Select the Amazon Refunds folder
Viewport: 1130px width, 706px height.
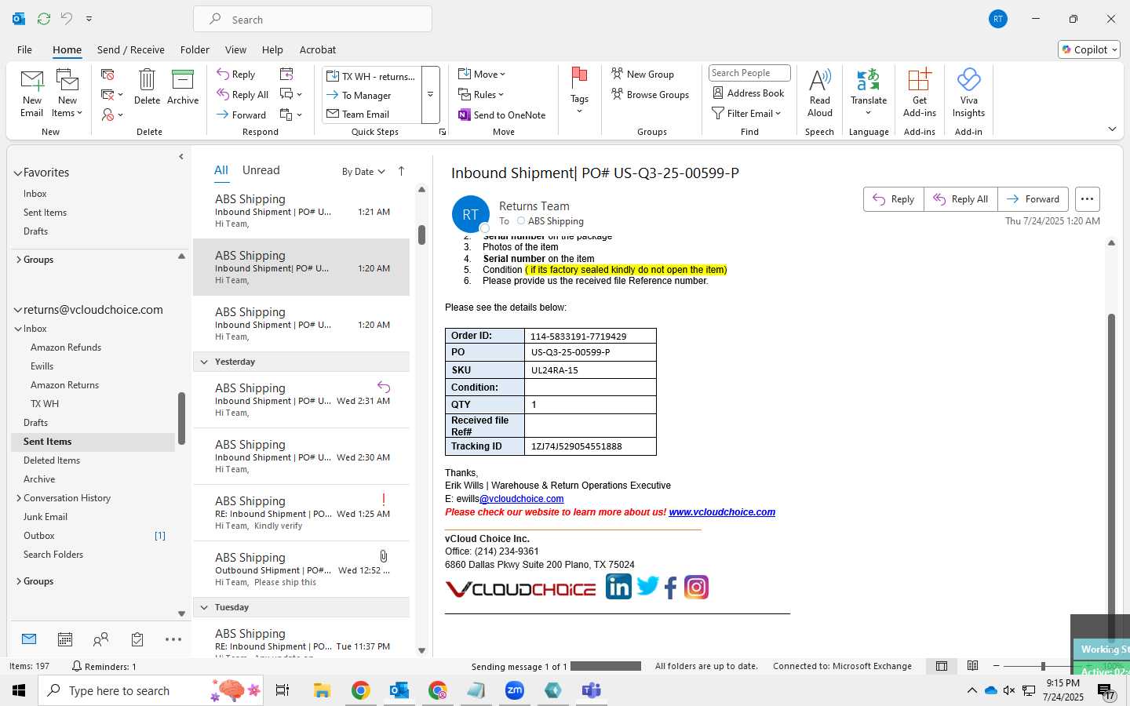coord(66,348)
